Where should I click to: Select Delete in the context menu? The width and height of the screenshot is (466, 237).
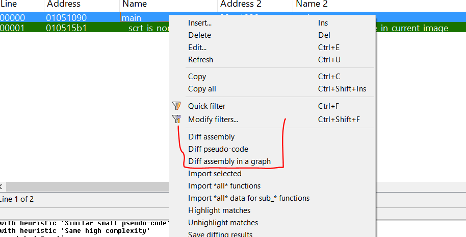pyautogui.click(x=199, y=35)
